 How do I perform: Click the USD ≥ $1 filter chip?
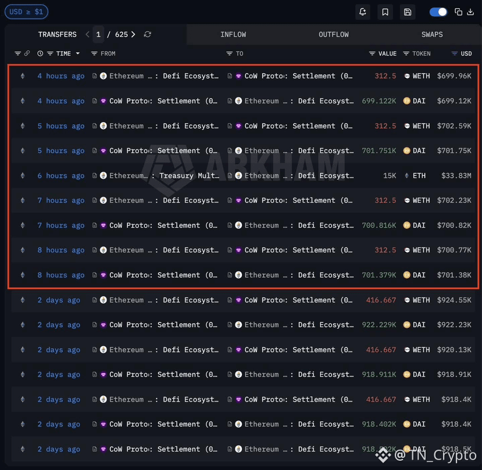pyautogui.click(x=26, y=12)
